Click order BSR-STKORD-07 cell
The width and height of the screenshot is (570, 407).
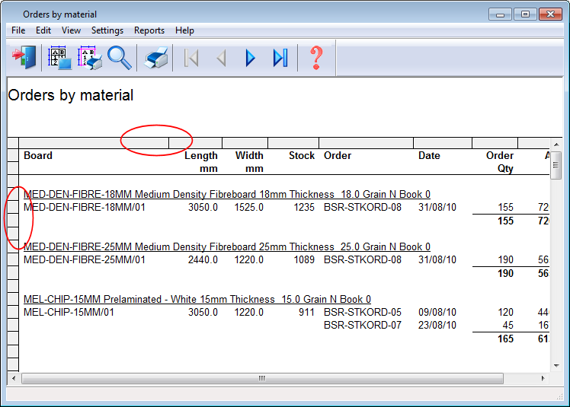[x=363, y=325]
